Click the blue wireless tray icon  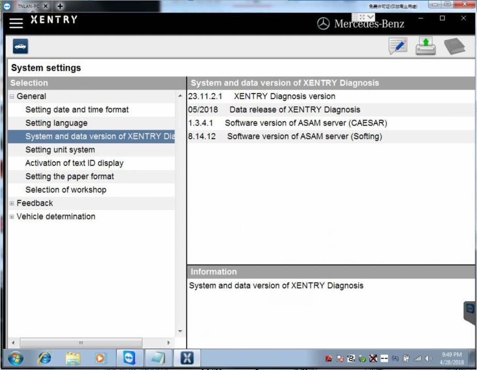395,359
